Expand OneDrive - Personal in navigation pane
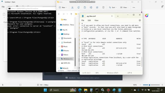Screen dimensions: 165x93 click(58, 25)
